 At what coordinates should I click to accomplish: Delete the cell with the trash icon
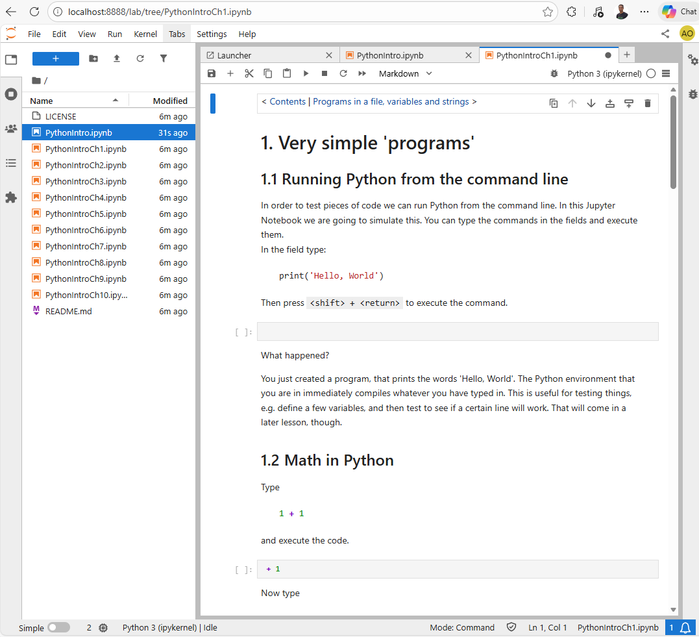pos(647,103)
